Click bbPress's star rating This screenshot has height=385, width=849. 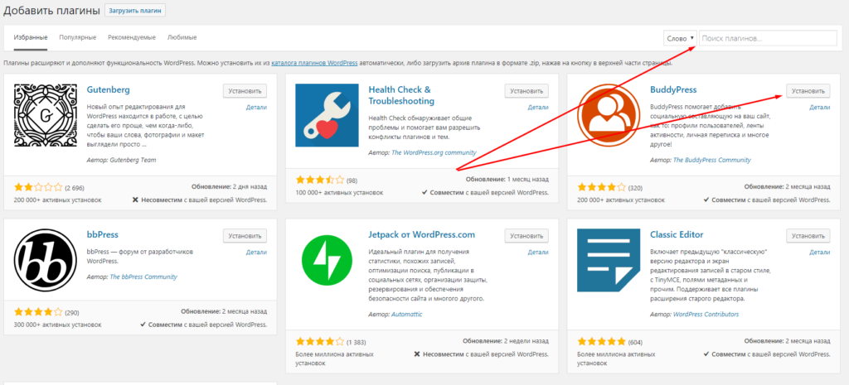click(x=38, y=312)
